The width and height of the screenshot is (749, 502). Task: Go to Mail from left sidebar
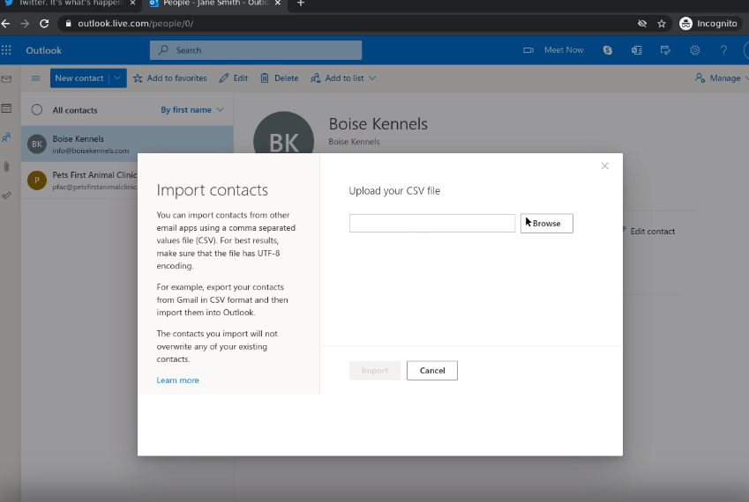click(x=7, y=79)
